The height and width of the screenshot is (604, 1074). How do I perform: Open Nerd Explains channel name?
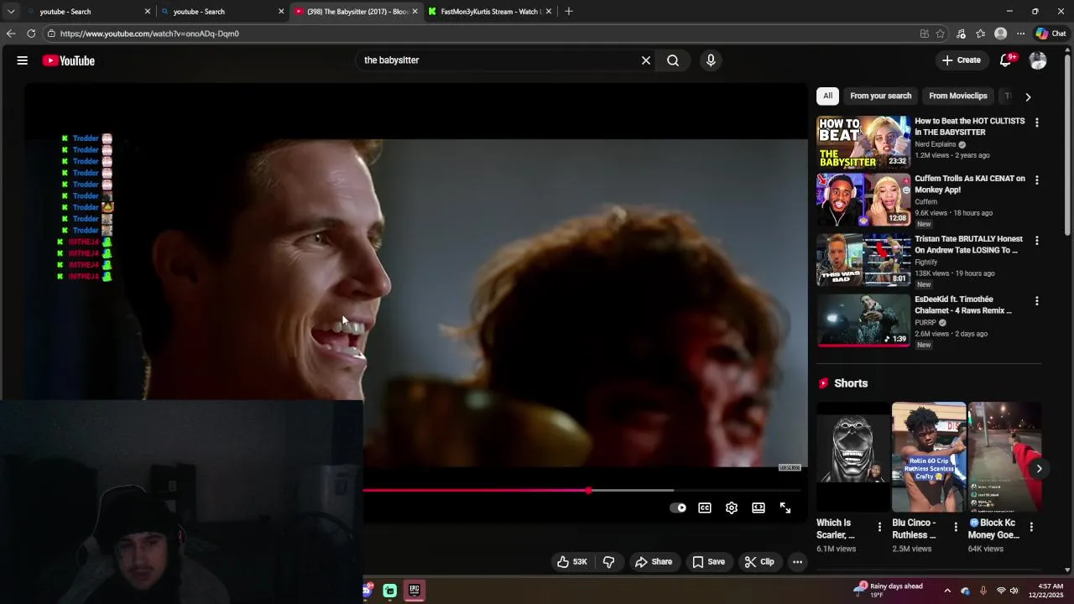[936, 144]
